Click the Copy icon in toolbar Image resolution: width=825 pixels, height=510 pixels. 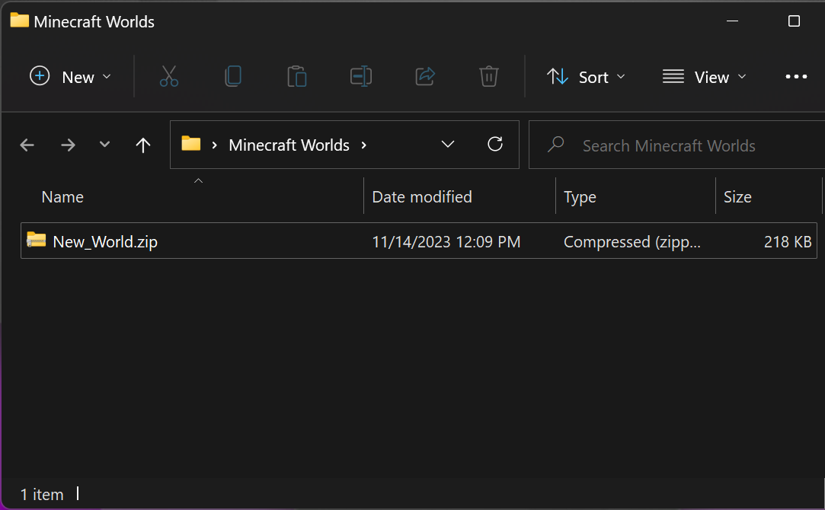pos(233,77)
